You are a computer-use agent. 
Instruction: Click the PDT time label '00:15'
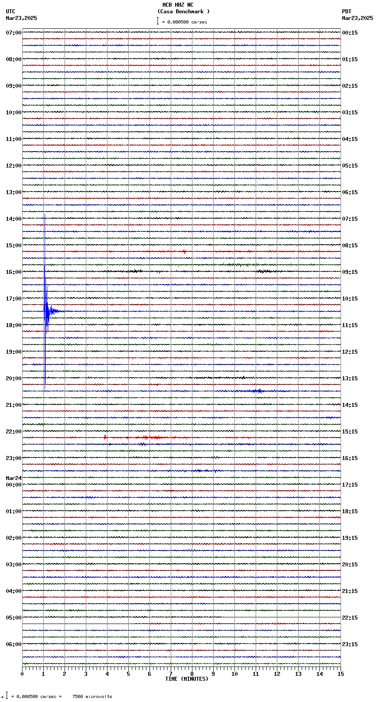pyautogui.click(x=350, y=33)
